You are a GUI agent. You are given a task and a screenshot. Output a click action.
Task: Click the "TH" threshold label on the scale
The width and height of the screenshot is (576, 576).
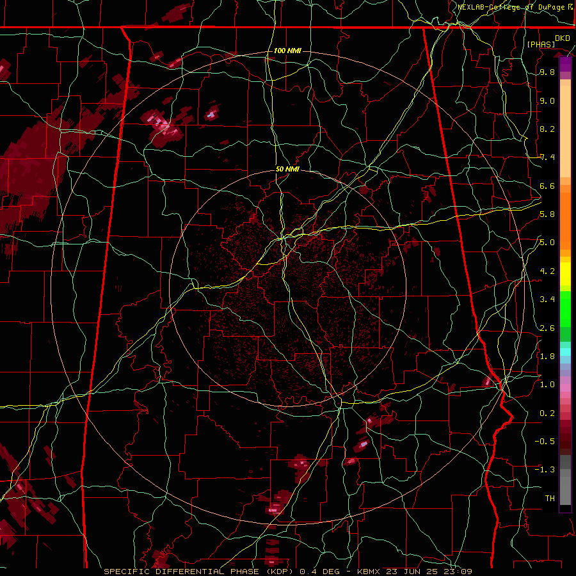pyautogui.click(x=550, y=499)
